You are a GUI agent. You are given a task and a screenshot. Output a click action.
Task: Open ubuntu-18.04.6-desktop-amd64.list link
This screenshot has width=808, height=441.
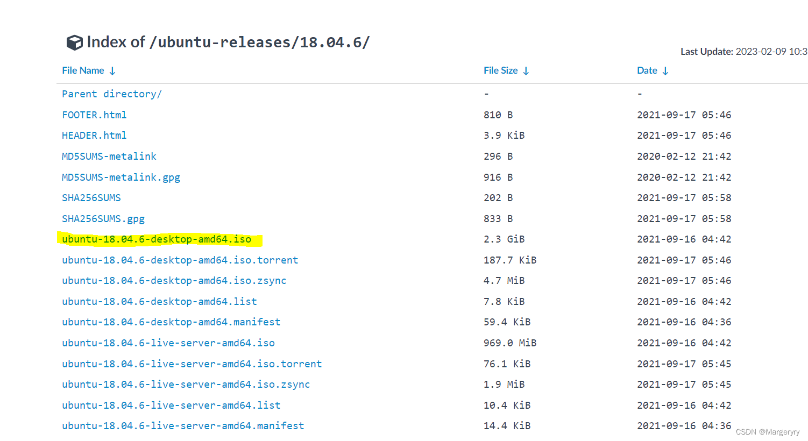tap(159, 302)
